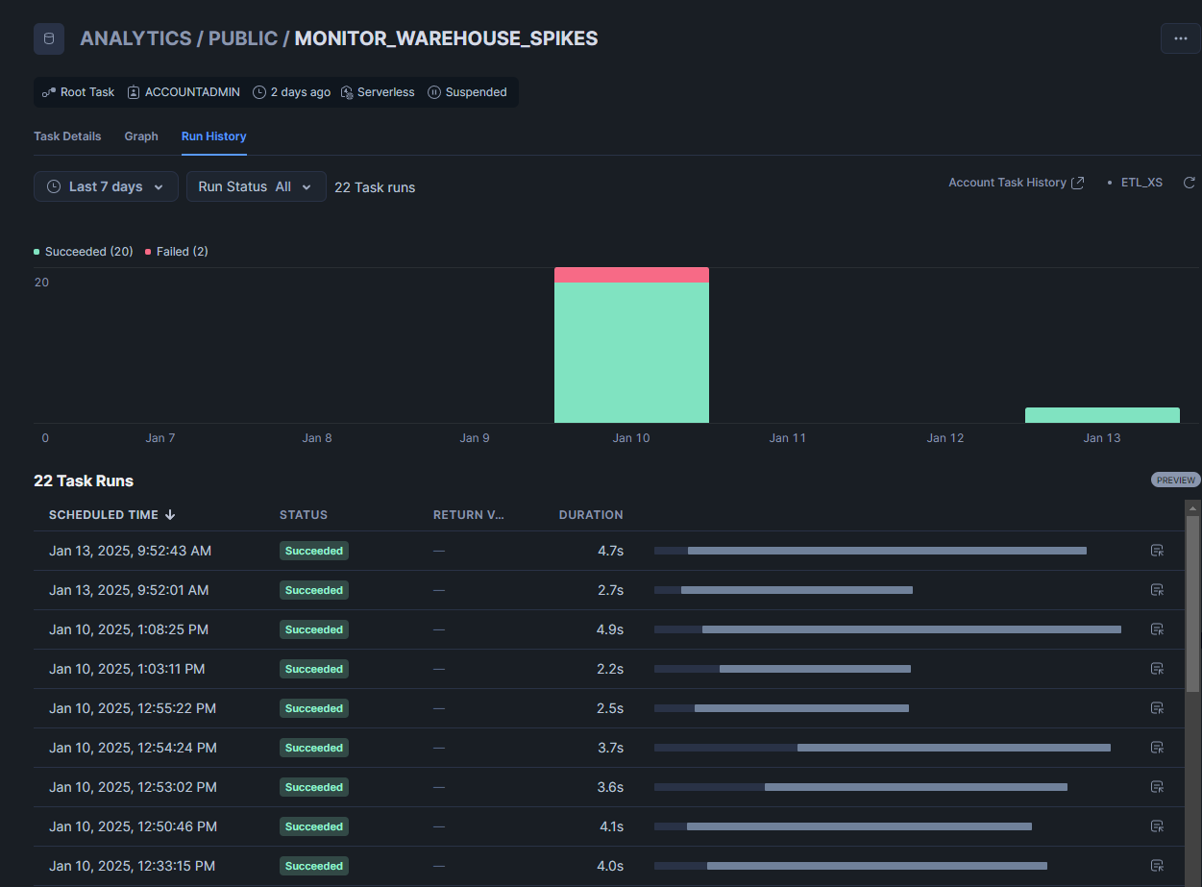Click the Jan 10 axis label on chart
The image size is (1202, 887).
coord(631,438)
